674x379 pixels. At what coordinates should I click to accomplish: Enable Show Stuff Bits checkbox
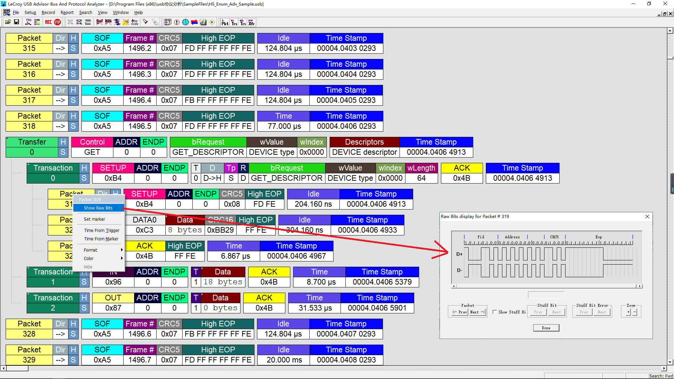click(495, 312)
